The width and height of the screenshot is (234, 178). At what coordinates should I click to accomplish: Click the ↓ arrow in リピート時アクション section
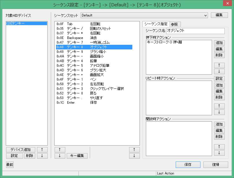point(219,112)
